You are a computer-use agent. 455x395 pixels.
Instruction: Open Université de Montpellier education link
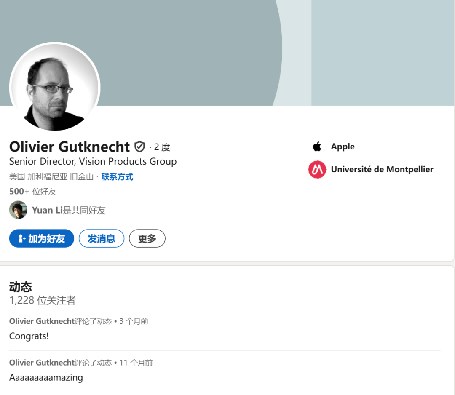click(x=382, y=169)
